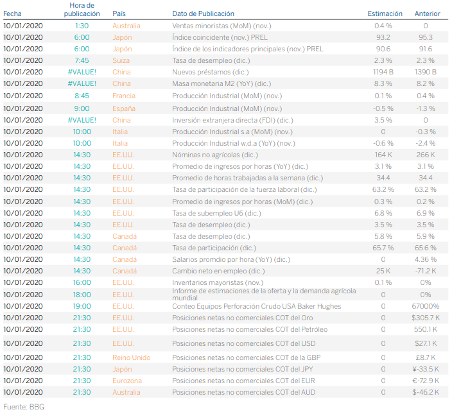Screen dimensions: 452x412
Task: Click the Reino Unido country cell
Action: coord(131,357)
